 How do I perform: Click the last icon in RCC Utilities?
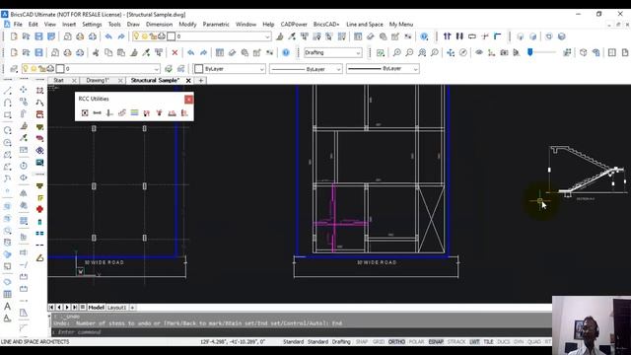pyautogui.click(x=184, y=113)
